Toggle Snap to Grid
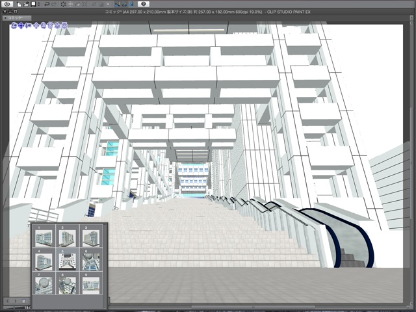This screenshot has width=416, height=312. (x=132, y=5)
